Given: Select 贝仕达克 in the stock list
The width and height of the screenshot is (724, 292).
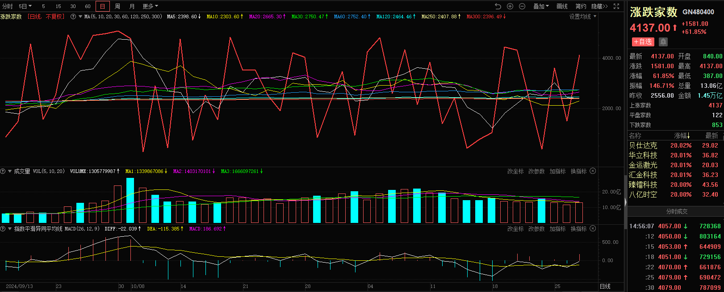Looking at the screenshot, I should pyautogui.click(x=643, y=145).
